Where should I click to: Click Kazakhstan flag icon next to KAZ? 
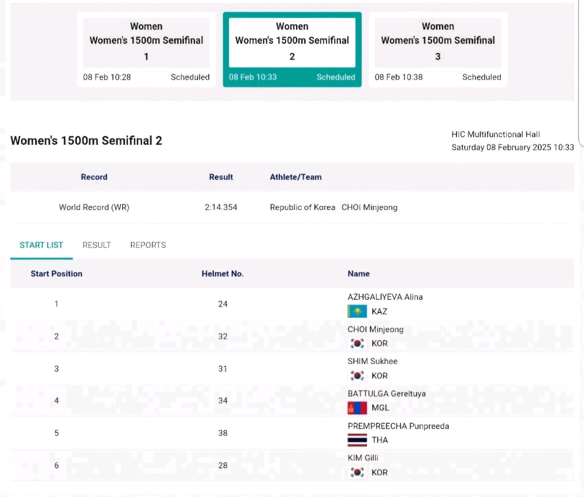pyautogui.click(x=357, y=311)
